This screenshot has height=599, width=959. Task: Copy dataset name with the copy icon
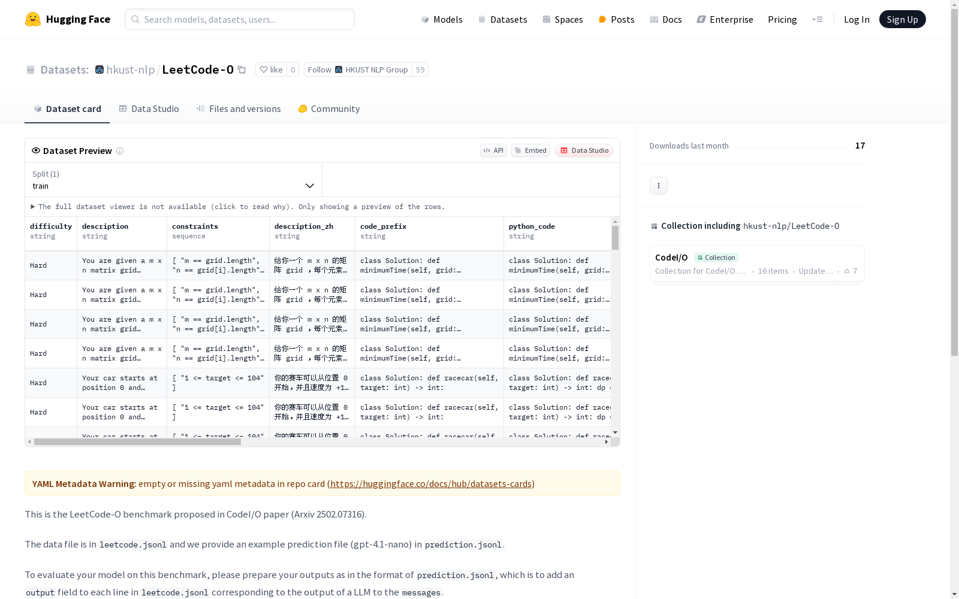[x=242, y=69]
